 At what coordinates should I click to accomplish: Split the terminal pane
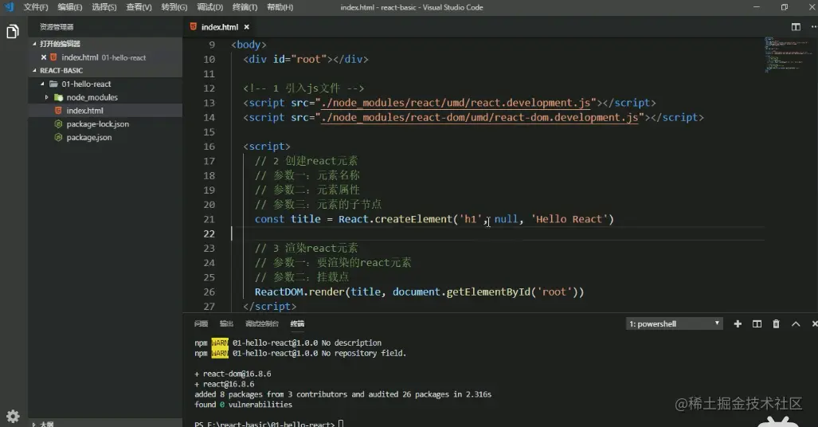click(757, 324)
